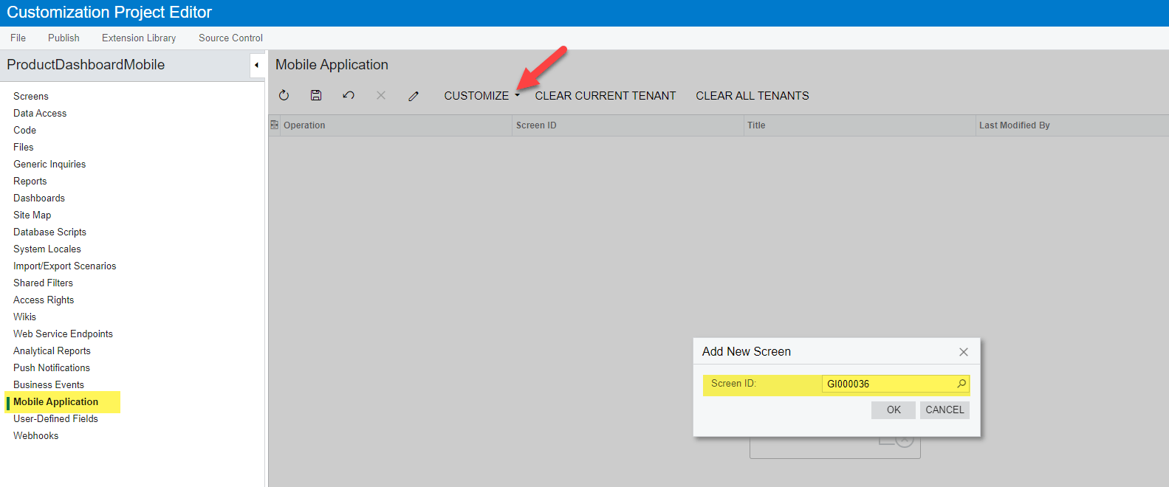
Task: Select Generic Inquiries in the sidebar
Action: pos(49,164)
